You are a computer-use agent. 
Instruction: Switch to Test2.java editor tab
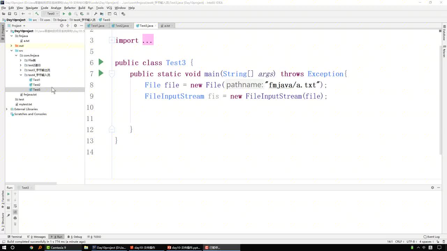(122, 26)
